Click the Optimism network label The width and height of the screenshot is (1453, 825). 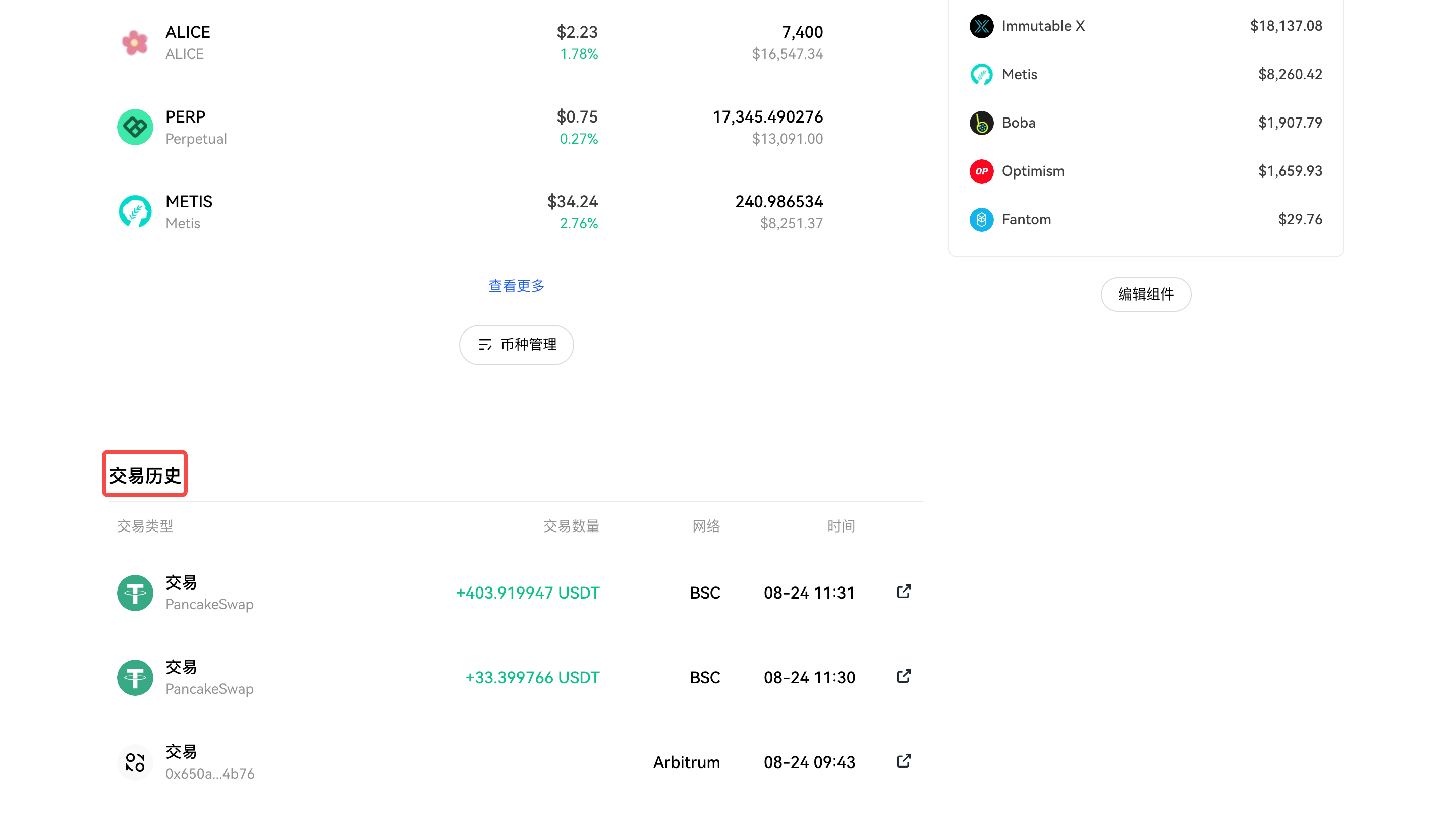1033,171
